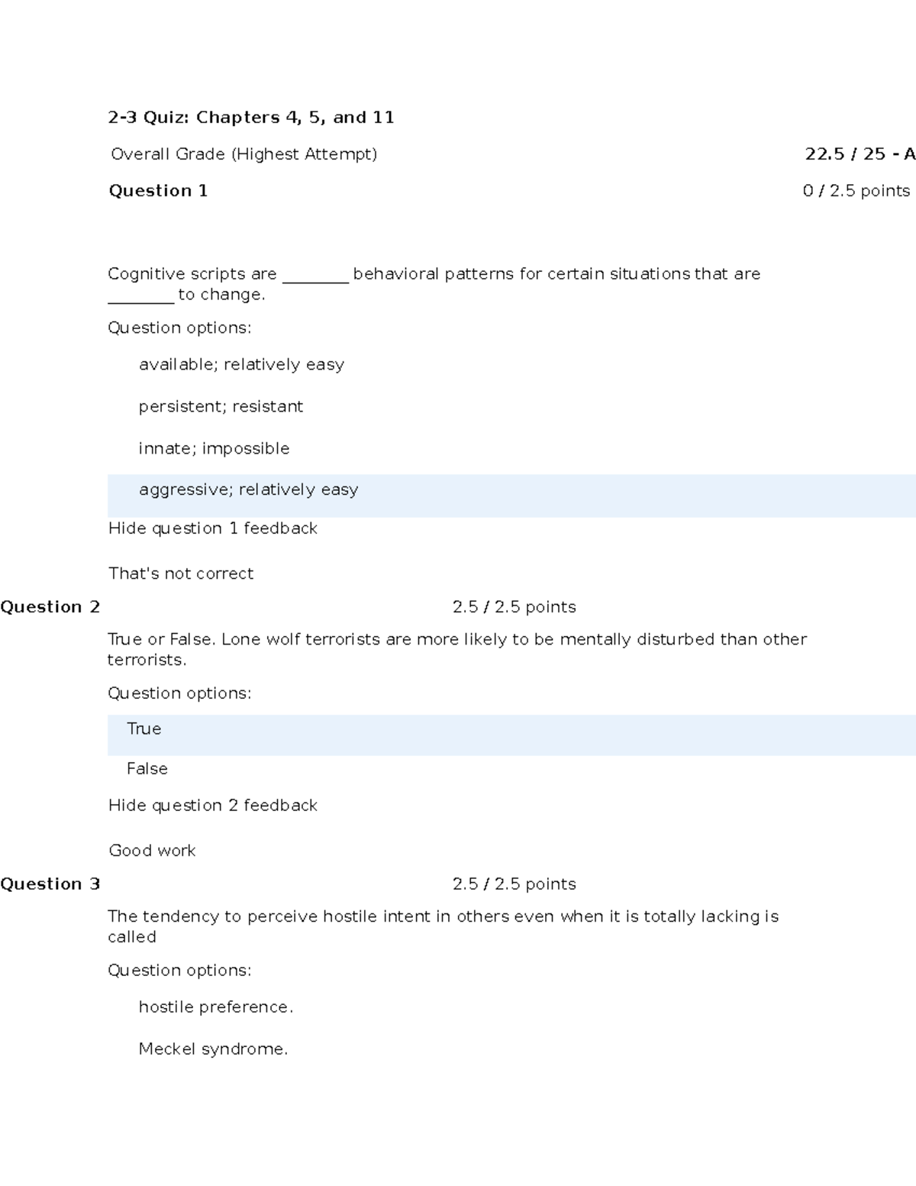Select the "hostile preference." answer option
916x1186 pixels.
(215, 1007)
